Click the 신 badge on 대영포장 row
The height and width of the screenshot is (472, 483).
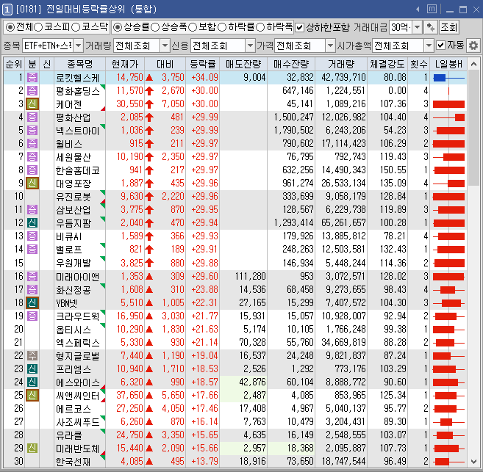coord(32,184)
